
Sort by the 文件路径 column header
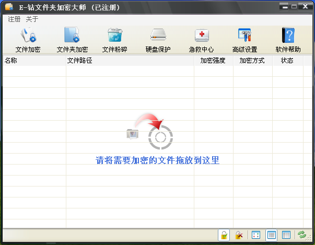130,61
